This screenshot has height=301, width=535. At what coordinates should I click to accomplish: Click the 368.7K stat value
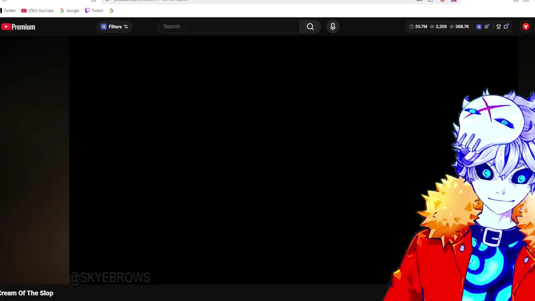point(462,26)
